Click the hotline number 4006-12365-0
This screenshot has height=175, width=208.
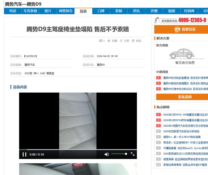pyautogui.click(x=192, y=20)
